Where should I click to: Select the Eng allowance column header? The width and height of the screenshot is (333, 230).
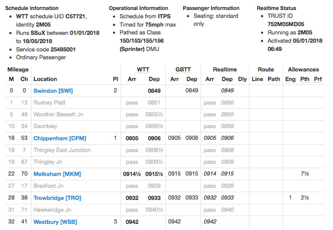click(x=290, y=79)
